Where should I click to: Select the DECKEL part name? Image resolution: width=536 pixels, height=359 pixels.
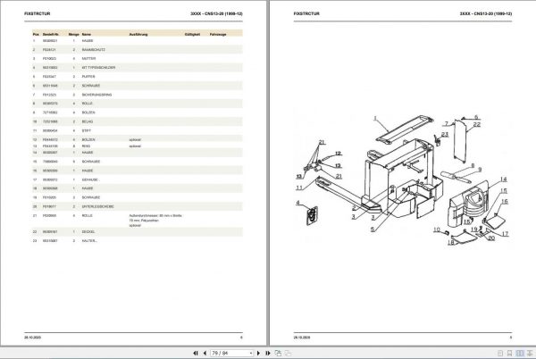coord(88,231)
